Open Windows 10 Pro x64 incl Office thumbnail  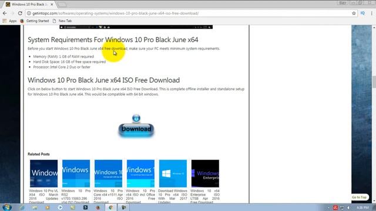click(140, 173)
